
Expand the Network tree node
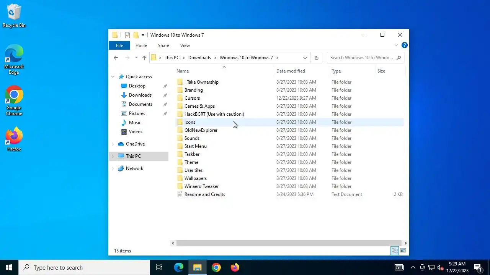(113, 168)
